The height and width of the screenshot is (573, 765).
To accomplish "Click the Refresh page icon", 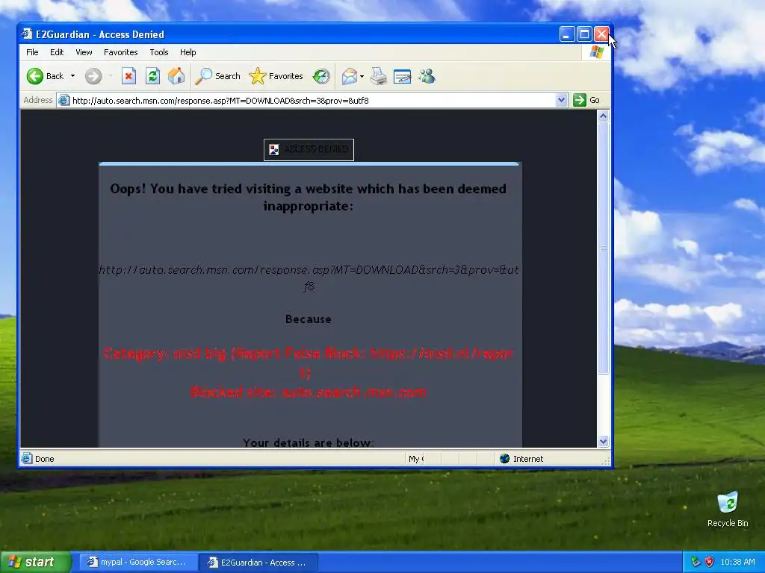I will pyautogui.click(x=152, y=76).
